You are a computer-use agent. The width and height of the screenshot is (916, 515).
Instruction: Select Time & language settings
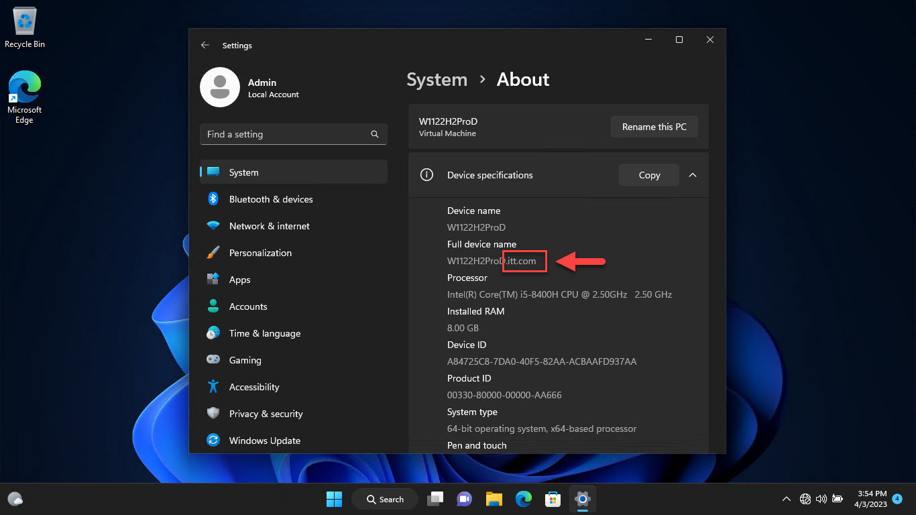click(x=264, y=333)
